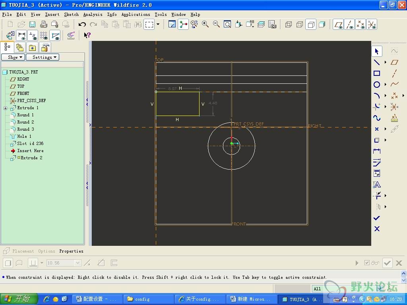The image size is (407, 305).
Task: Select the Rectangle sketch tool
Action: click(x=377, y=73)
